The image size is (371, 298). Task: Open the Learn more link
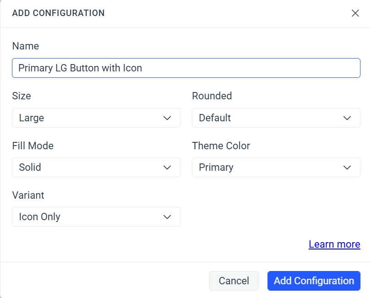point(334,244)
